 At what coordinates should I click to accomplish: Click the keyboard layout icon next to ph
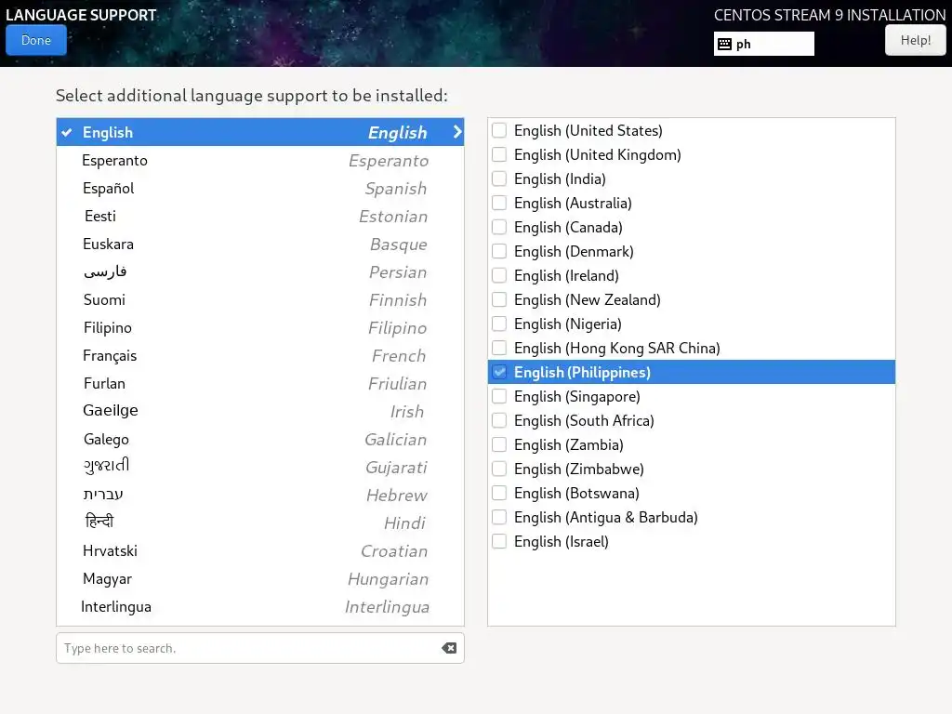click(x=724, y=44)
